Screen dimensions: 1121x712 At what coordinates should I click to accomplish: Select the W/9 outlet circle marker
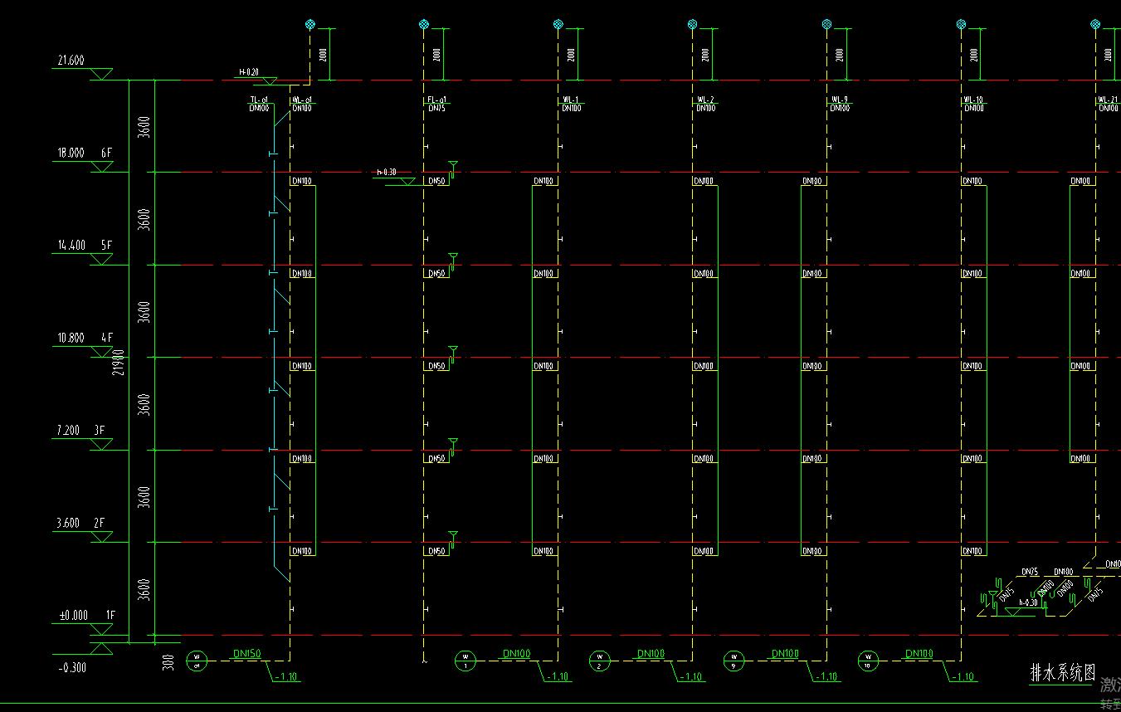click(734, 661)
